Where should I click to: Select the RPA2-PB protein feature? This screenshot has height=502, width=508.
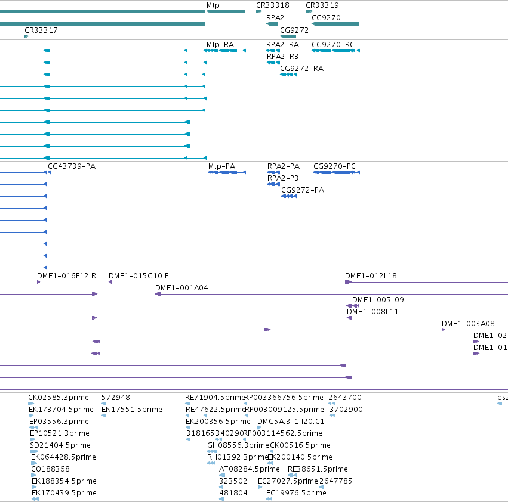click(273, 184)
